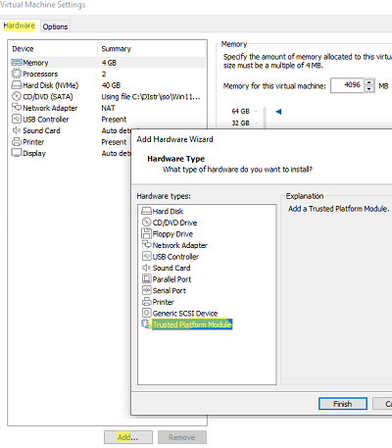Open the Options tab
Screen dimensions: 392x448
55,26
